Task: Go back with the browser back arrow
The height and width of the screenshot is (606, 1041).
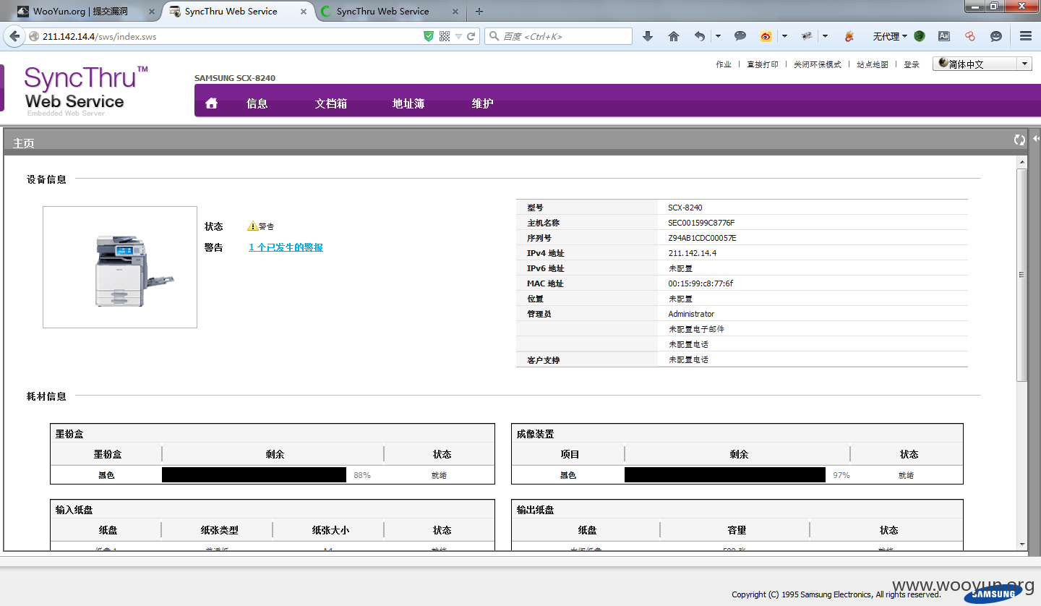Action: click(14, 36)
